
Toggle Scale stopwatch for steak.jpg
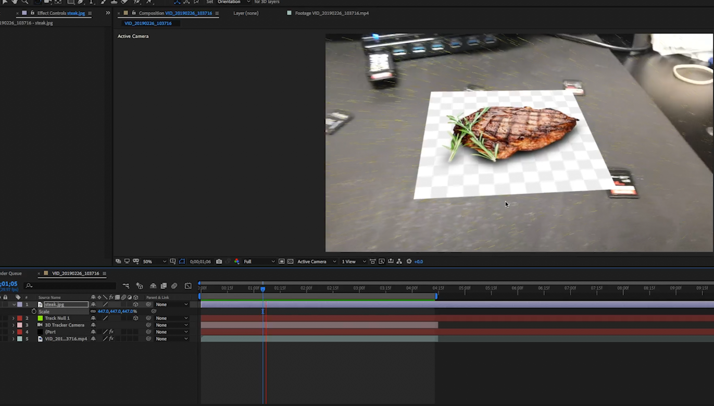point(34,311)
